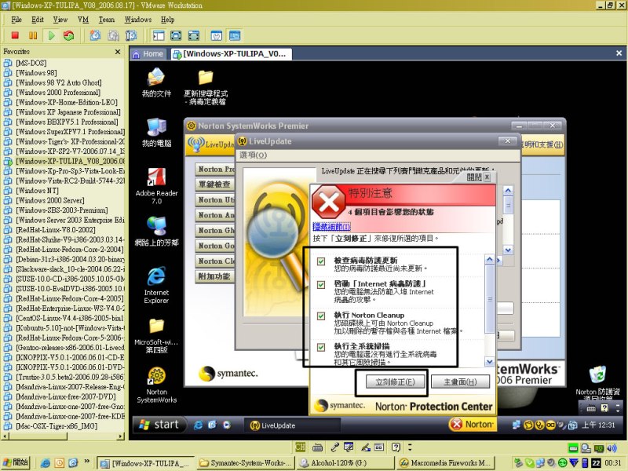Click Alcohol-120% host taskbar button
This screenshot has height=471, width=628.
(x=345, y=463)
